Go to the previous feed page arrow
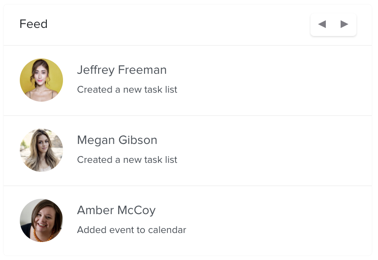The image size is (378, 260). pos(322,24)
